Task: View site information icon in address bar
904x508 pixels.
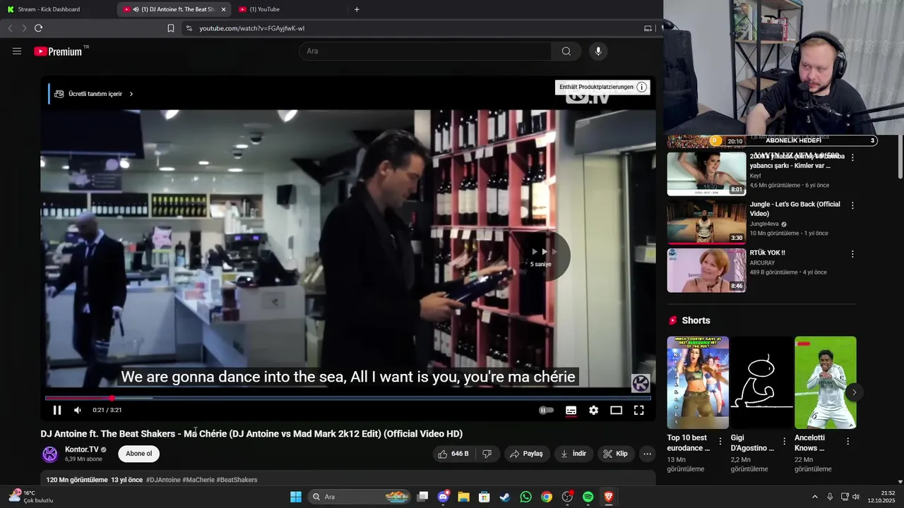Action: pyautogui.click(x=189, y=28)
